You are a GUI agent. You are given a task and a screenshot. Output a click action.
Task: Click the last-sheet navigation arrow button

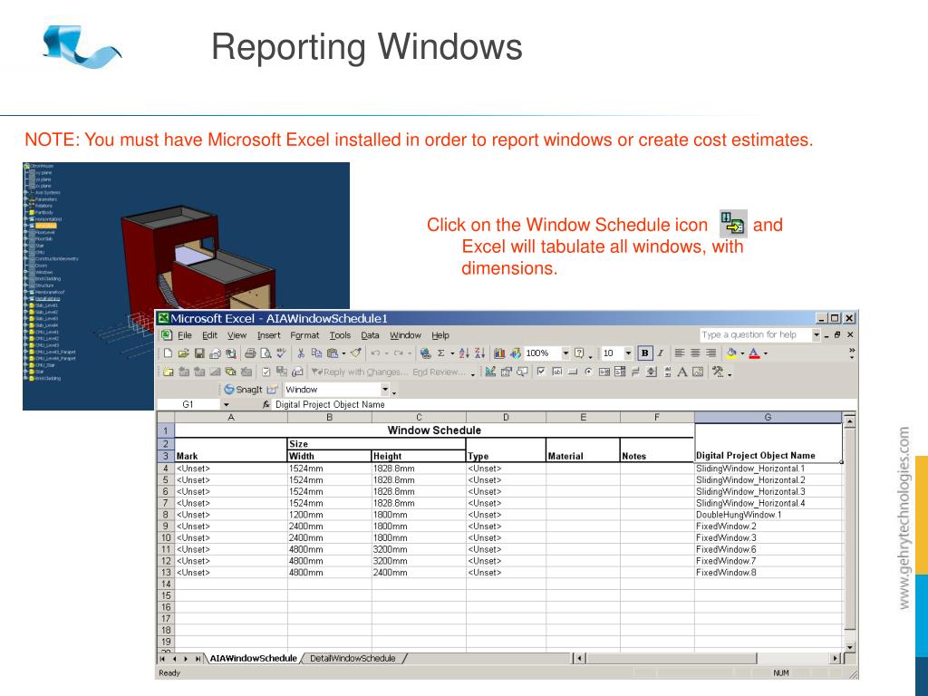pos(198,658)
